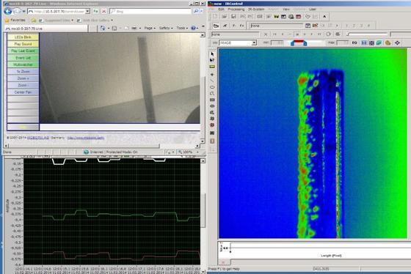This screenshot has width=411, height=274.
Task: Open the mobotix.com URL link
Action: point(86,138)
